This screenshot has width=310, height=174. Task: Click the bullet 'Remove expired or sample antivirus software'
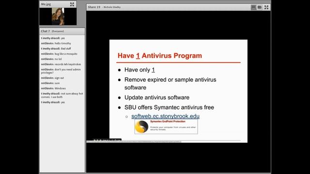coord(170,84)
